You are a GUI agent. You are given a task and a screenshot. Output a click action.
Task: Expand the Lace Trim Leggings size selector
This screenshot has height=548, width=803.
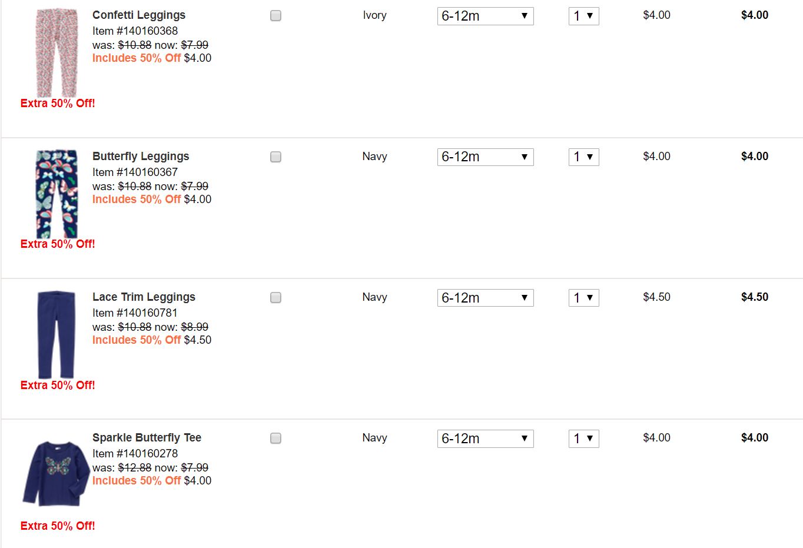[485, 298]
